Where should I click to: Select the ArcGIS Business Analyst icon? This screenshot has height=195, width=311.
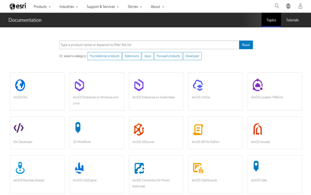[20, 168]
